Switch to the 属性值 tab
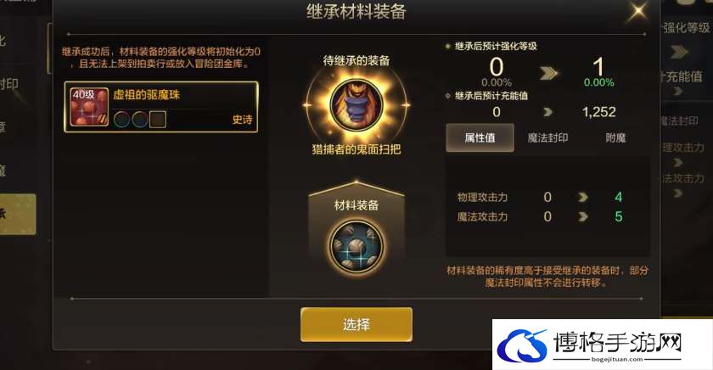 (480, 137)
